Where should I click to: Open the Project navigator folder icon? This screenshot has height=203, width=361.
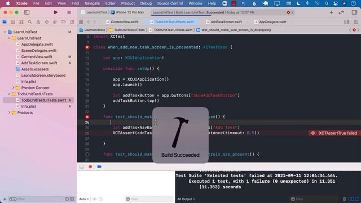5,22
